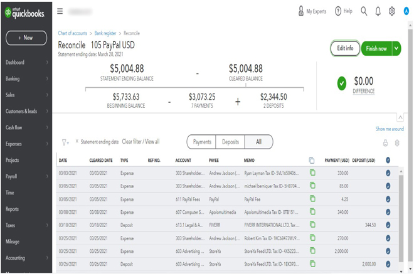Click copy icon for 03/26/2021 deposit row
Viewport: 414px width, 276px height.
(x=312, y=263)
